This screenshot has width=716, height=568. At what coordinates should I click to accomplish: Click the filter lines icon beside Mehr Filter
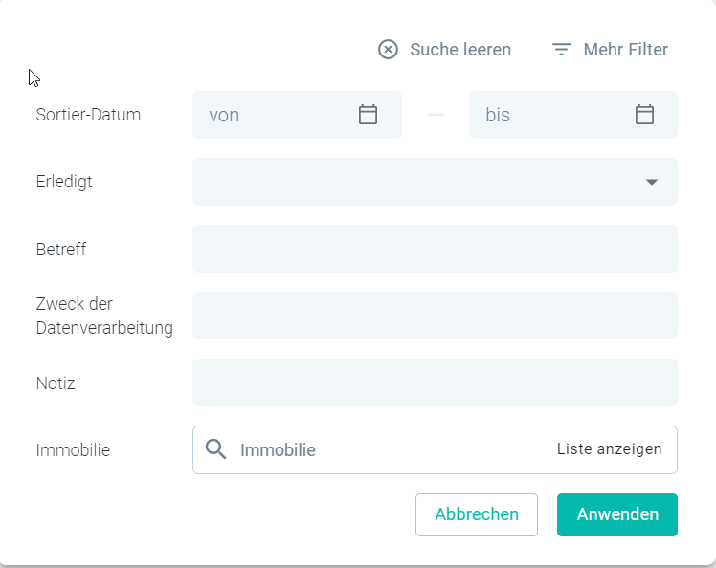coord(561,50)
